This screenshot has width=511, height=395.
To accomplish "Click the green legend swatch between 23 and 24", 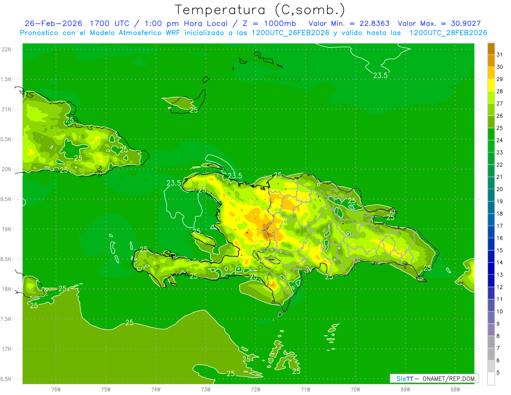I will click(x=491, y=146).
